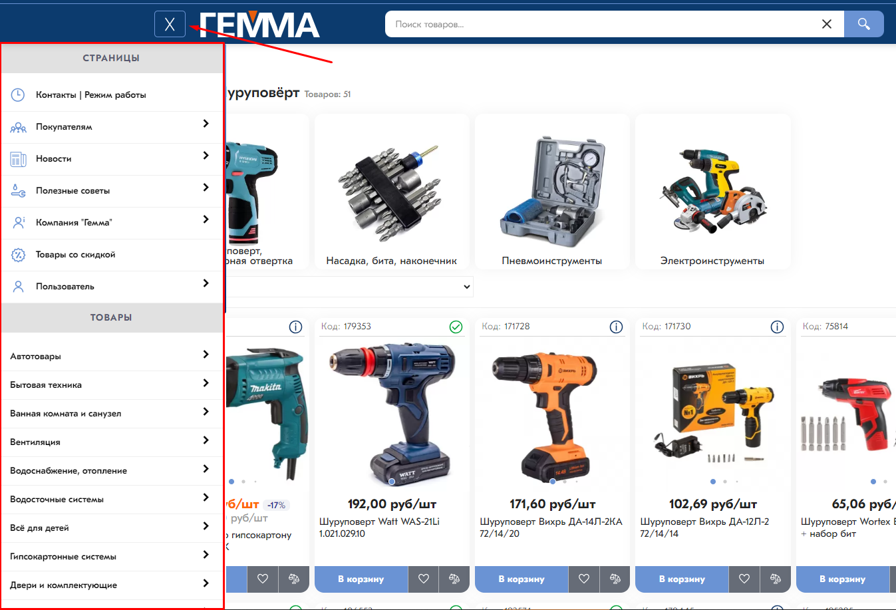Open Контакты | Режим работы page
The height and width of the screenshot is (610, 896).
(90, 95)
